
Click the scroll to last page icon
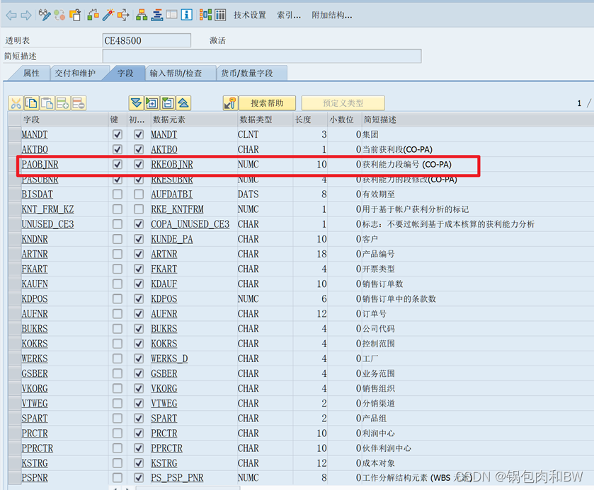[x=136, y=103]
